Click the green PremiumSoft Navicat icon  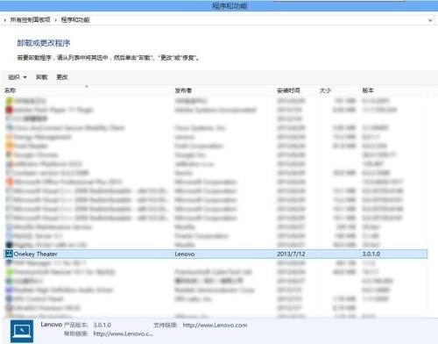(9, 272)
